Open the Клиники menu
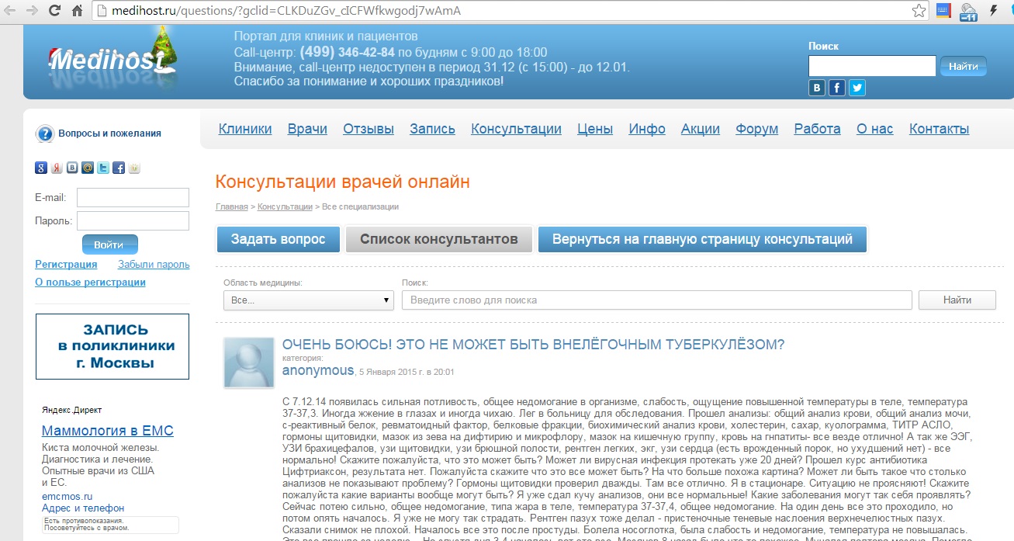1014x541 pixels. pos(245,129)
